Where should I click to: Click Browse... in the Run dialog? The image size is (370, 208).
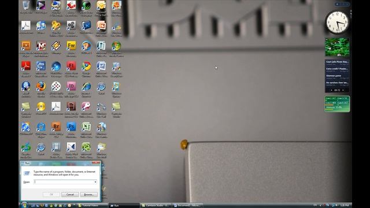point(88,194)
